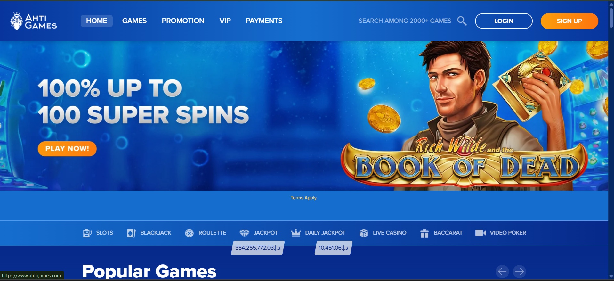Select the Daily Jackpot crown icon
This screenshot has width=614, height=281.
pyautogui.click(x=296, y=233)
